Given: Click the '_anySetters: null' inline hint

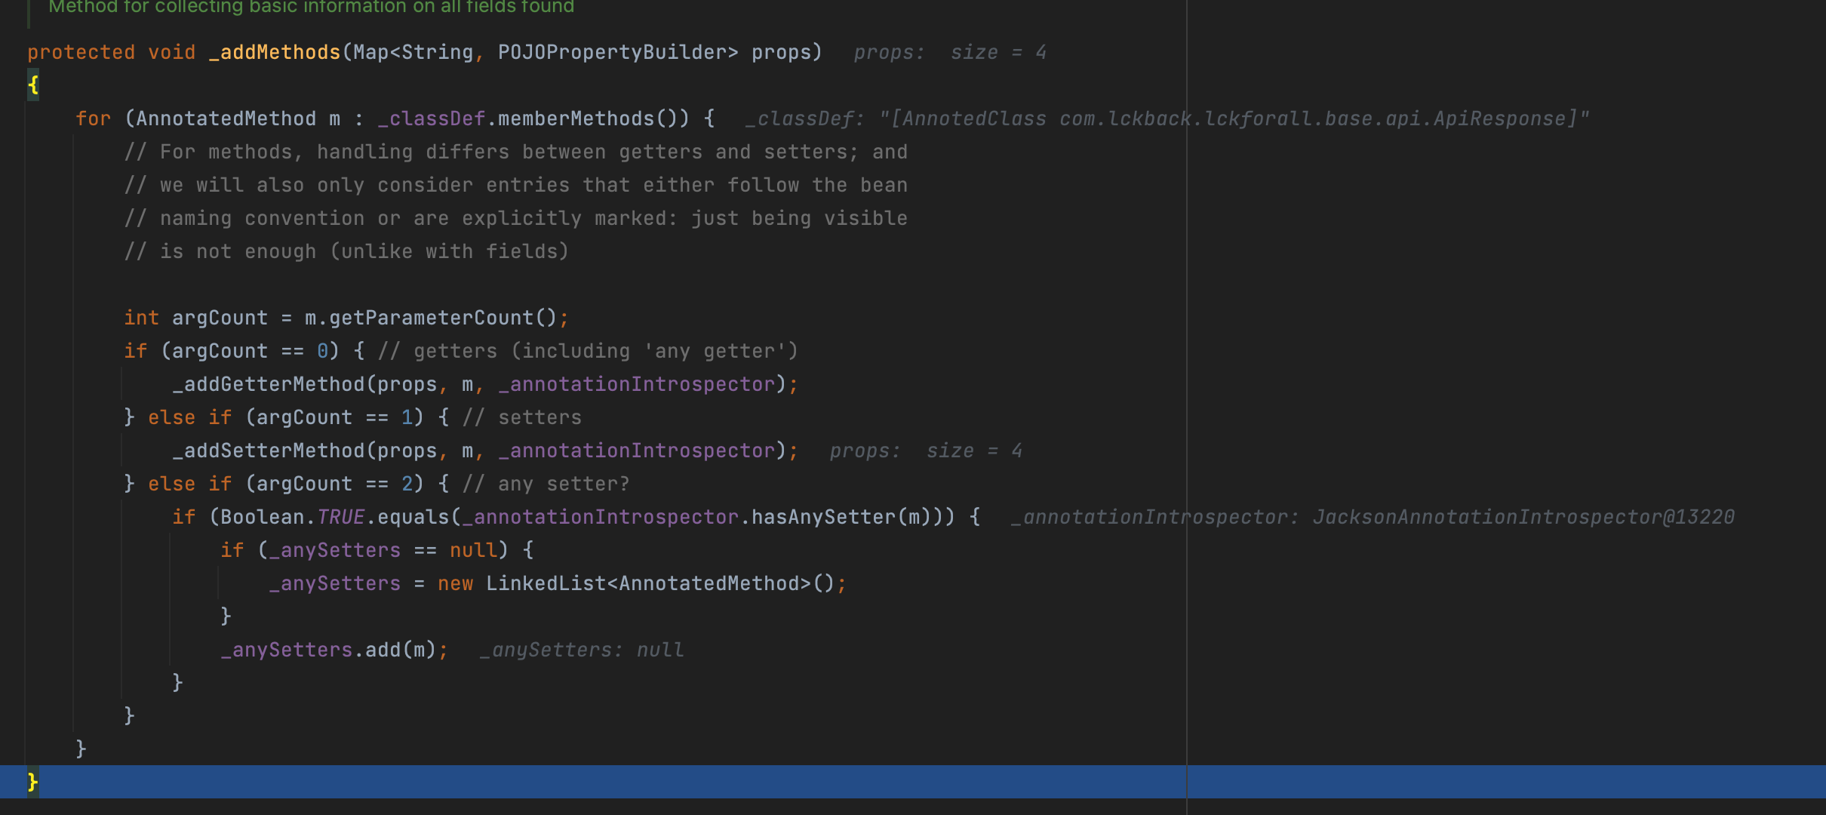Looking at the screenshot, I should coord(582,650).
